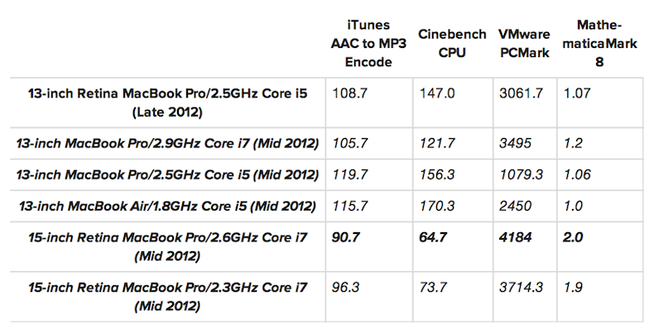Click the VMware PCMark column header
The image size is (654, 329).
point(524,43)
